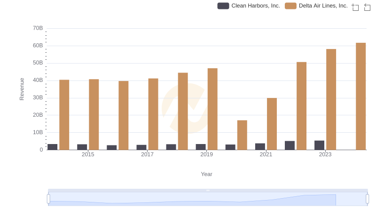Image resolution: width=376 pixels, height=217 pixels.
Task: Click the Clean Harbors bar left of 2023 label
Action: (x=319, y=145)
